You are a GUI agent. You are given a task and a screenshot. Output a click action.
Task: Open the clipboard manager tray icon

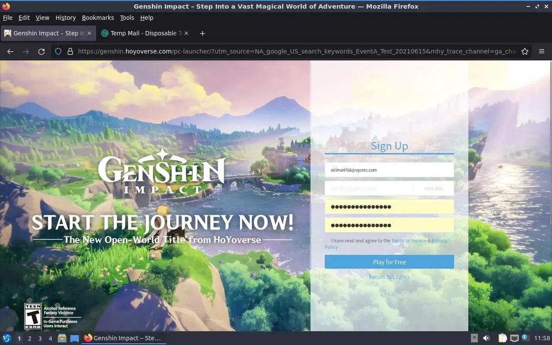(502, 338)
